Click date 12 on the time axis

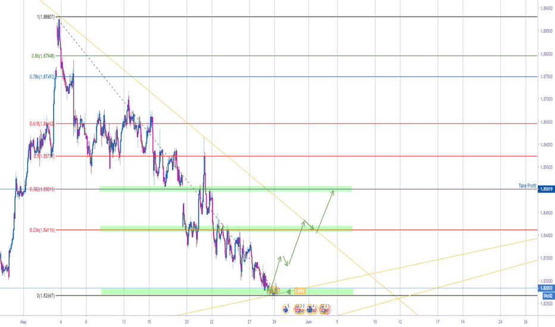(400, 322)
